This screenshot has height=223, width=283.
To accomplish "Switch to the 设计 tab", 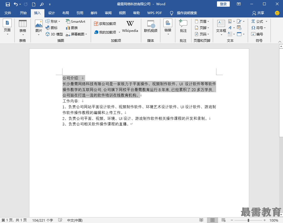I will point(51,13).
